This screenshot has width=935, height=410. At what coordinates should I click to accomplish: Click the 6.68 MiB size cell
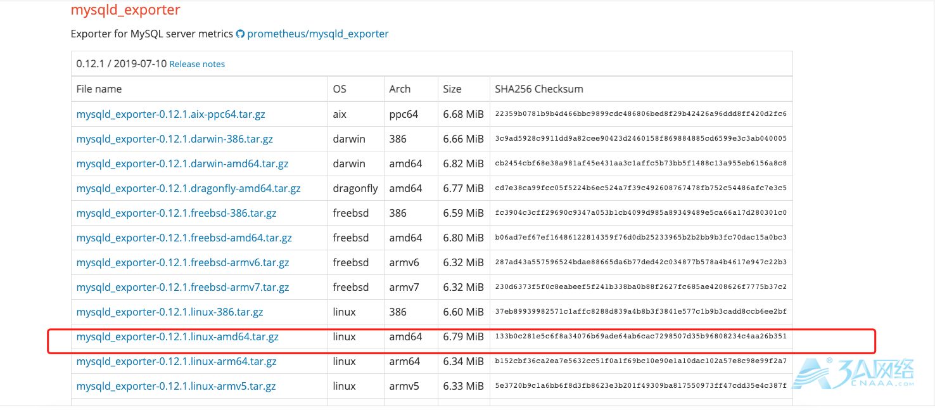click(x=463, y=114)
